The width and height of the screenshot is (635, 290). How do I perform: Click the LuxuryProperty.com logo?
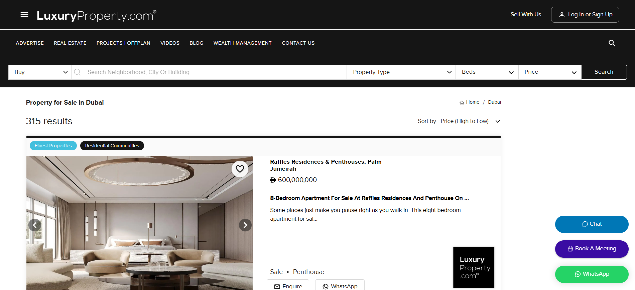[x=96, y=15]
